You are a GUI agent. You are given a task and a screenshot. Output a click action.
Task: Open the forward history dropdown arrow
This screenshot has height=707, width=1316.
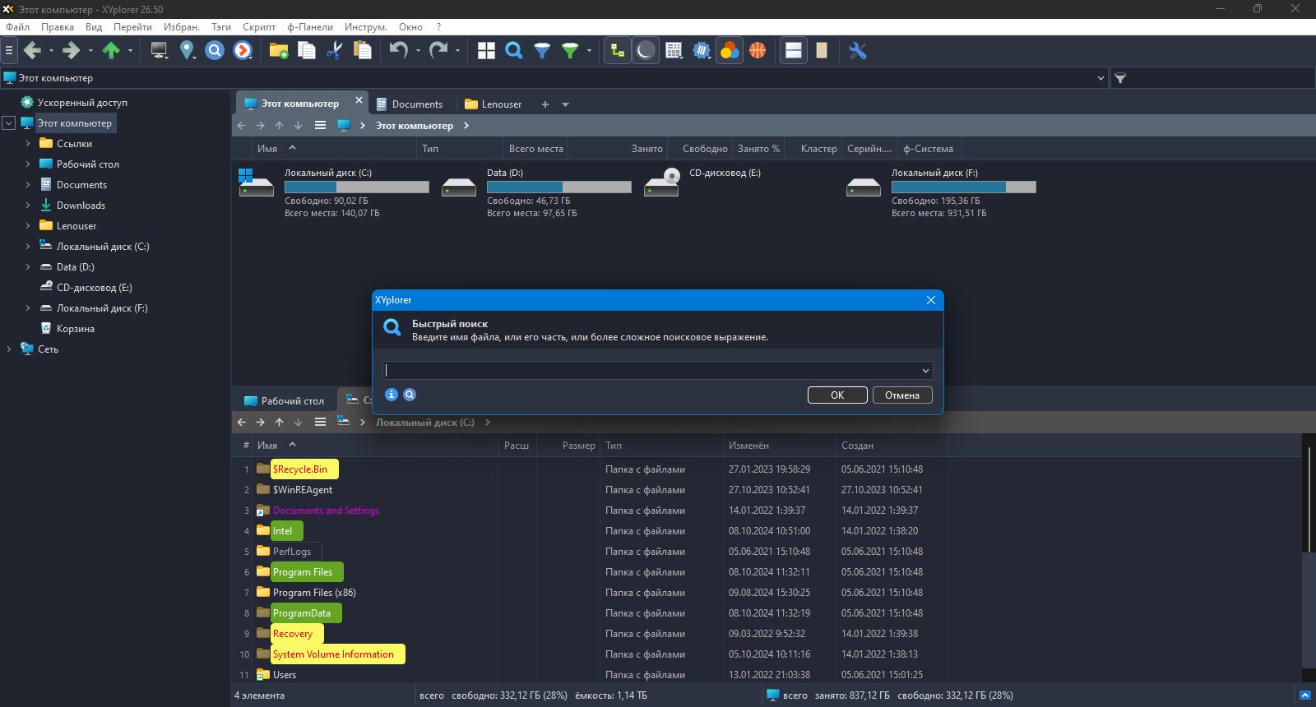click(90, 51)
